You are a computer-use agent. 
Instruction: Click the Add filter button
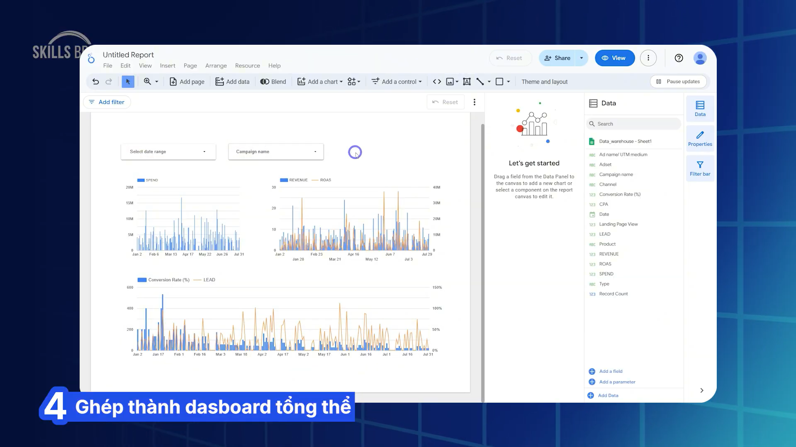coord(107,102)
